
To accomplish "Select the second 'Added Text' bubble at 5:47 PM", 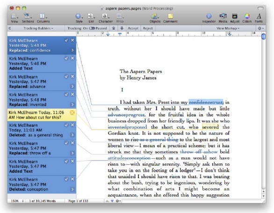I will pyautogui.click(x=42, y=166).
